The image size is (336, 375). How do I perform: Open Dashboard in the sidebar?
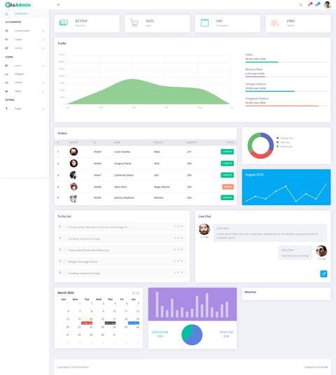pos(21,13)
